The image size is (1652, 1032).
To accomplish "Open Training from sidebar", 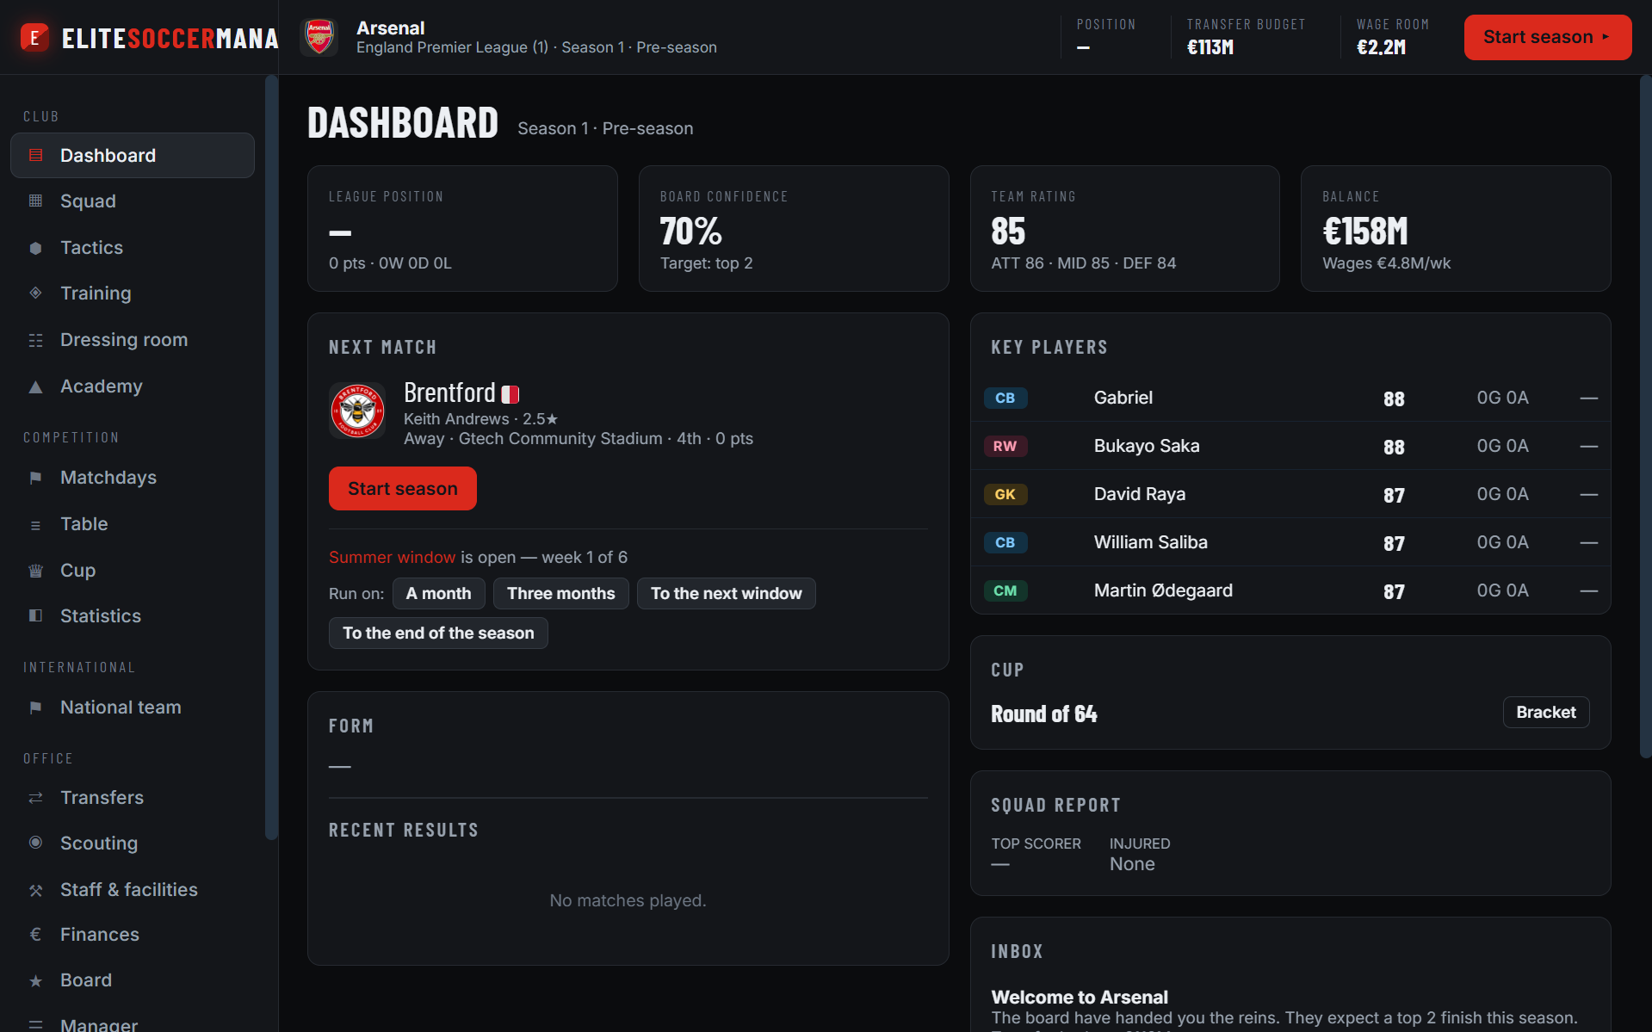I will click(x=133, y=294).
